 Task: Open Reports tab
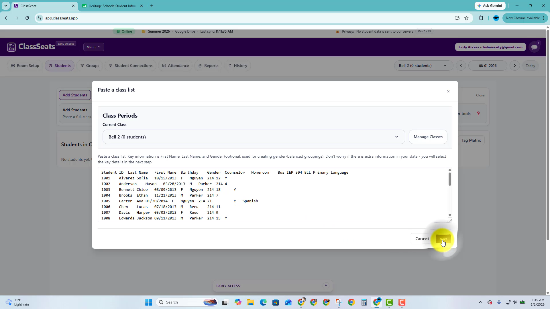[208, 66]
